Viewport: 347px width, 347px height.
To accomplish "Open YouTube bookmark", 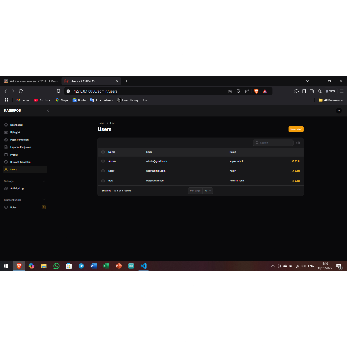I will (x=42, y=100).
